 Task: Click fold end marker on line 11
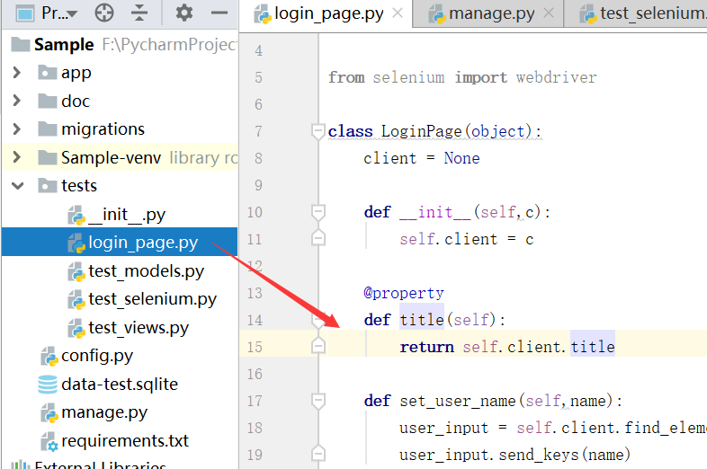coord(318,238)
